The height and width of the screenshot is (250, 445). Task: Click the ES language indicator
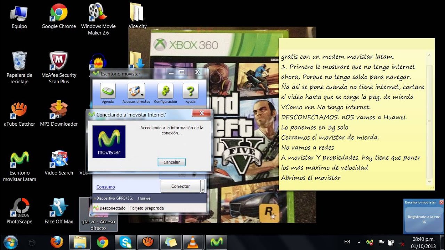[347, 242]
